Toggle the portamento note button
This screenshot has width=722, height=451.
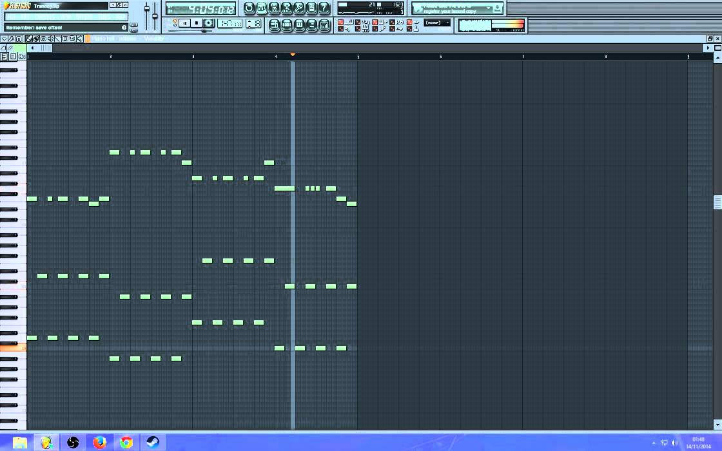click(10, 48)
